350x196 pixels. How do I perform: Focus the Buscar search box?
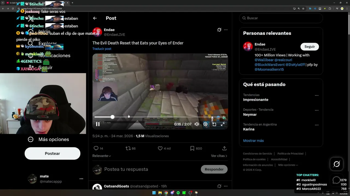281,18
